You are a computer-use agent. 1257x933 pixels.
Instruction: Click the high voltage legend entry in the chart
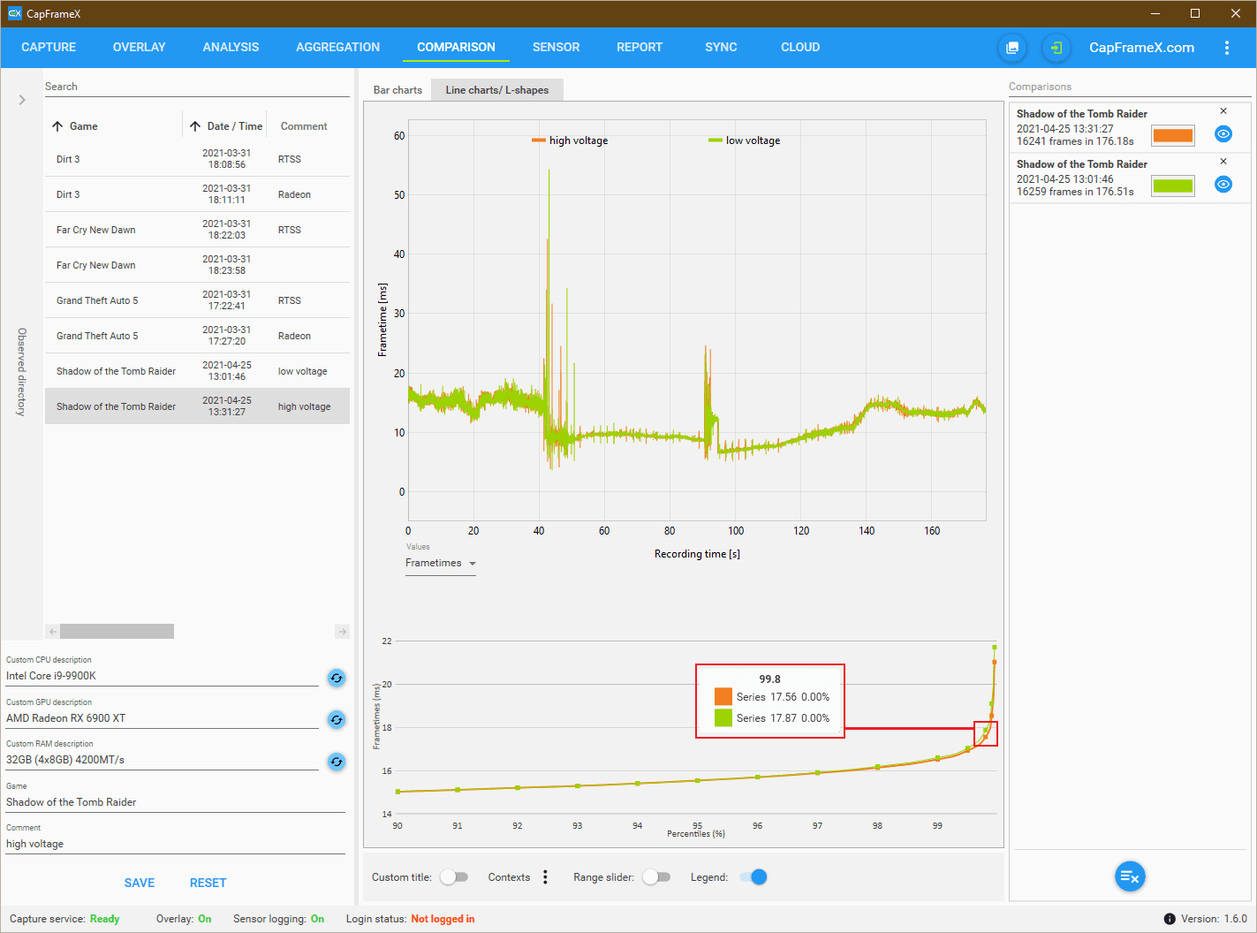[x=570, y=140]
